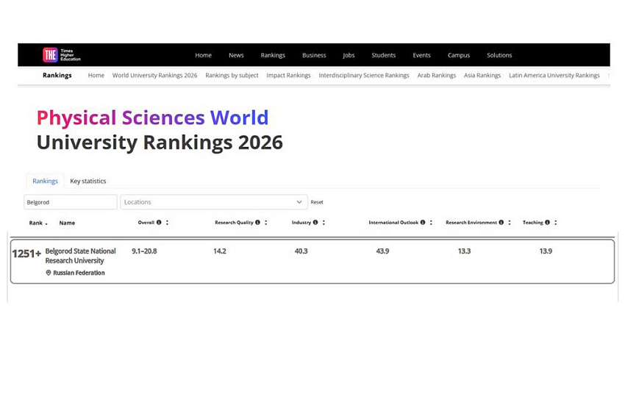625x416 pixels.
Task: Expand the Jobs menu in top navigation
Action: pyautogui.click(x=349, y=55)
